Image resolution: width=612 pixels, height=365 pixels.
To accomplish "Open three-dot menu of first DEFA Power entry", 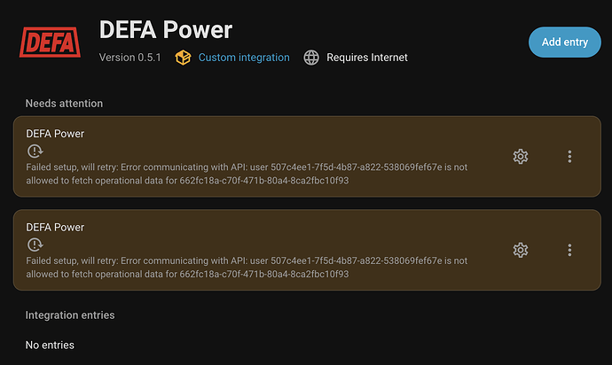I will [569, 157].
